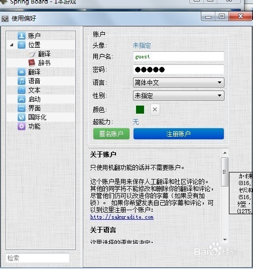
Task: Select 功能 in the preferences tree
Action: point(34,126)
